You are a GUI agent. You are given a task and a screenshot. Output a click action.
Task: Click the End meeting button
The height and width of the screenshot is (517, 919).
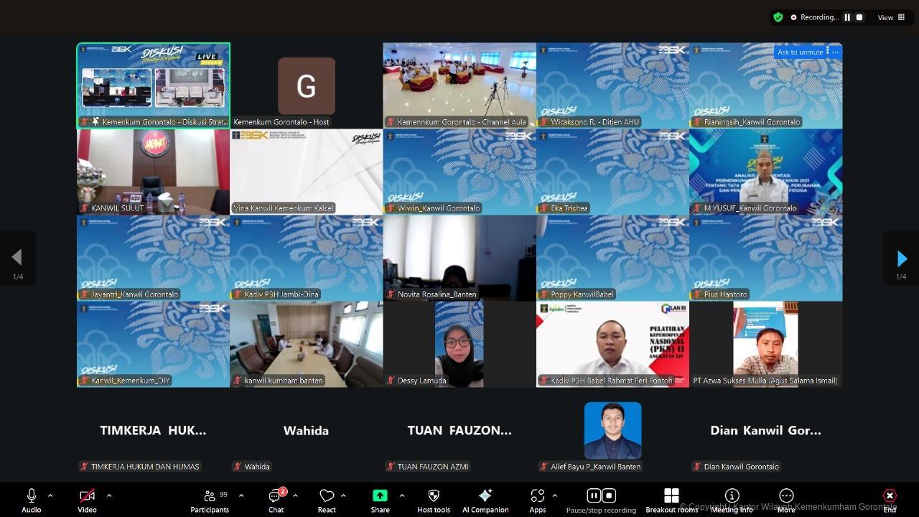(x=890, y=500)
